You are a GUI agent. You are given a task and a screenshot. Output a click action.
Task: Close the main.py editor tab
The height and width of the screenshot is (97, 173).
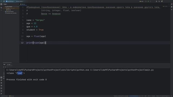tap(26, 4)
